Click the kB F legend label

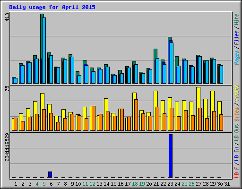pos(237,172)
